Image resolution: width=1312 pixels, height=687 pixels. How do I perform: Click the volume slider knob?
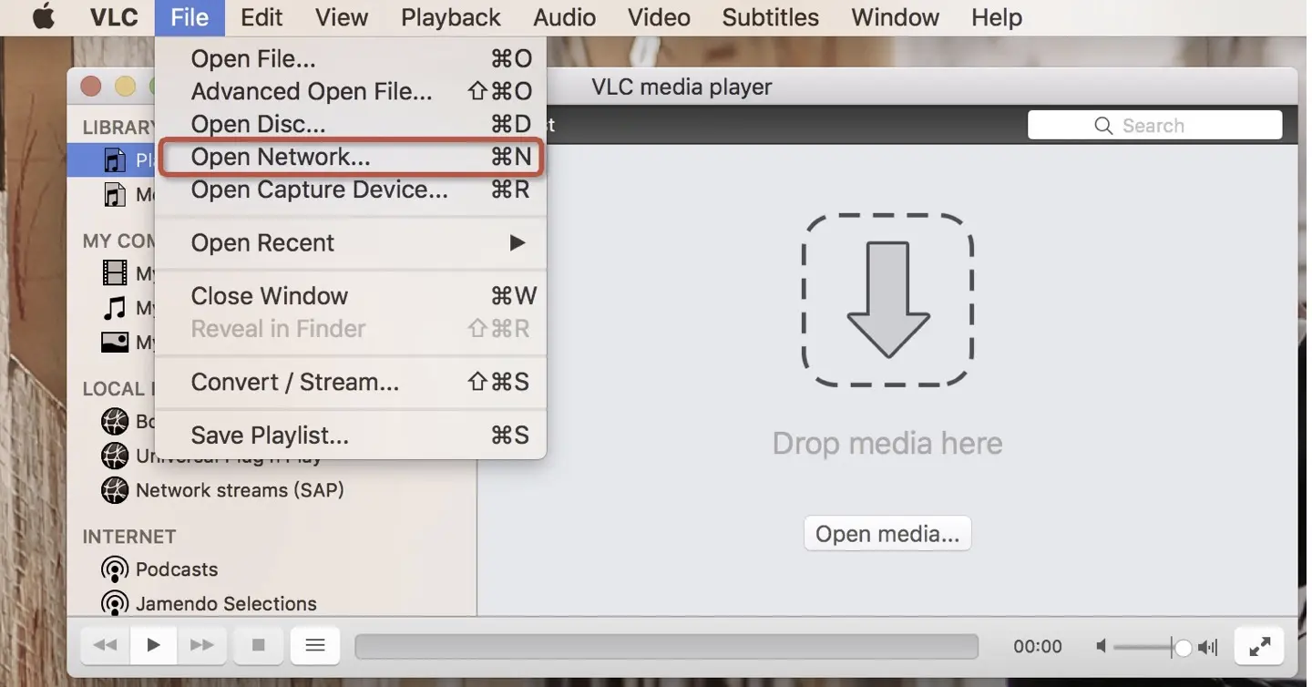[1183, 648]
